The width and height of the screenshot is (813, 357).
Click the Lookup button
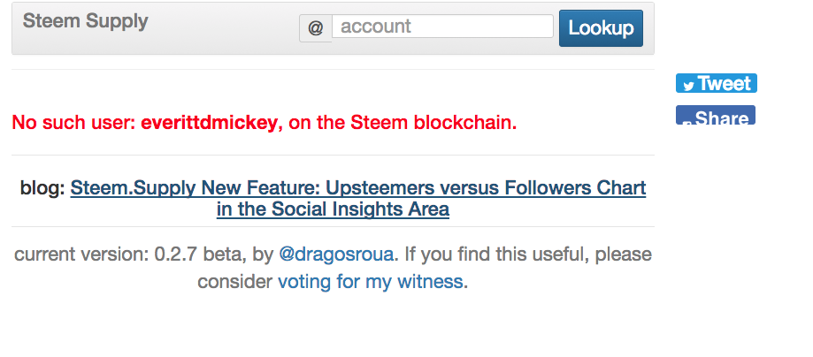601,28
